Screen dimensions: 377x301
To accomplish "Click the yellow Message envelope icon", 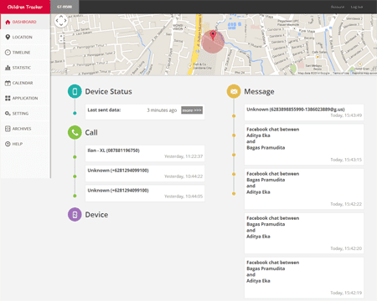I will tap(234, 91).
